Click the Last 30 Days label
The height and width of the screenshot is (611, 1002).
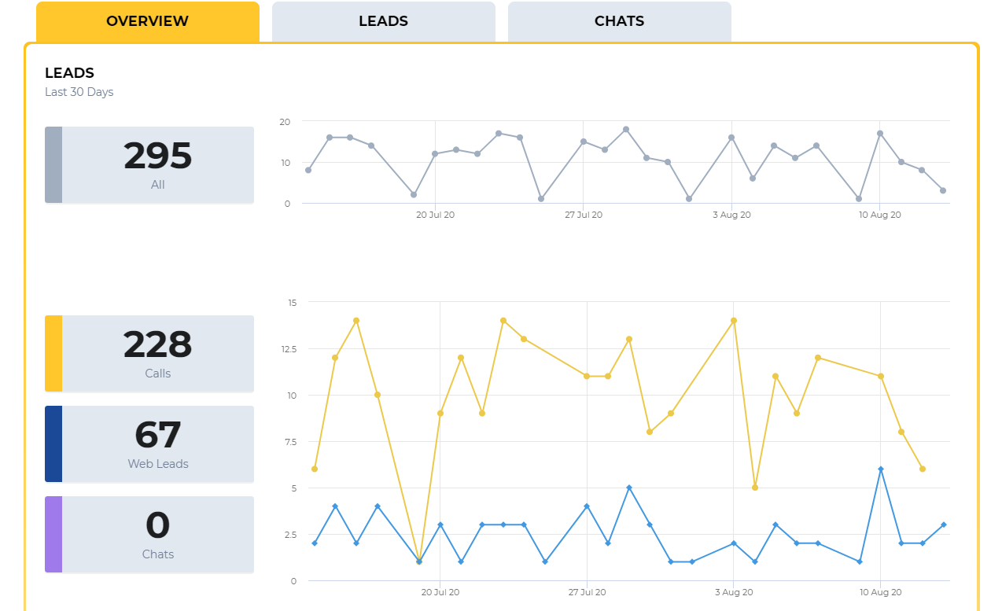(x=79, y=91)
